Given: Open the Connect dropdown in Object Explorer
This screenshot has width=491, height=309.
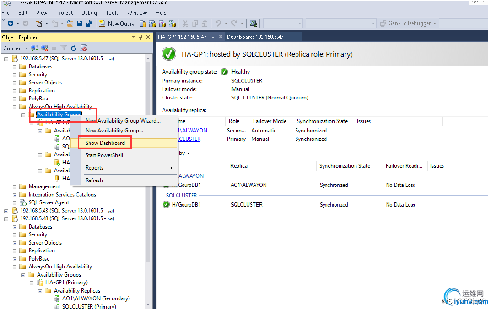Looking at the screenshot, I should (x=15, y=48).
